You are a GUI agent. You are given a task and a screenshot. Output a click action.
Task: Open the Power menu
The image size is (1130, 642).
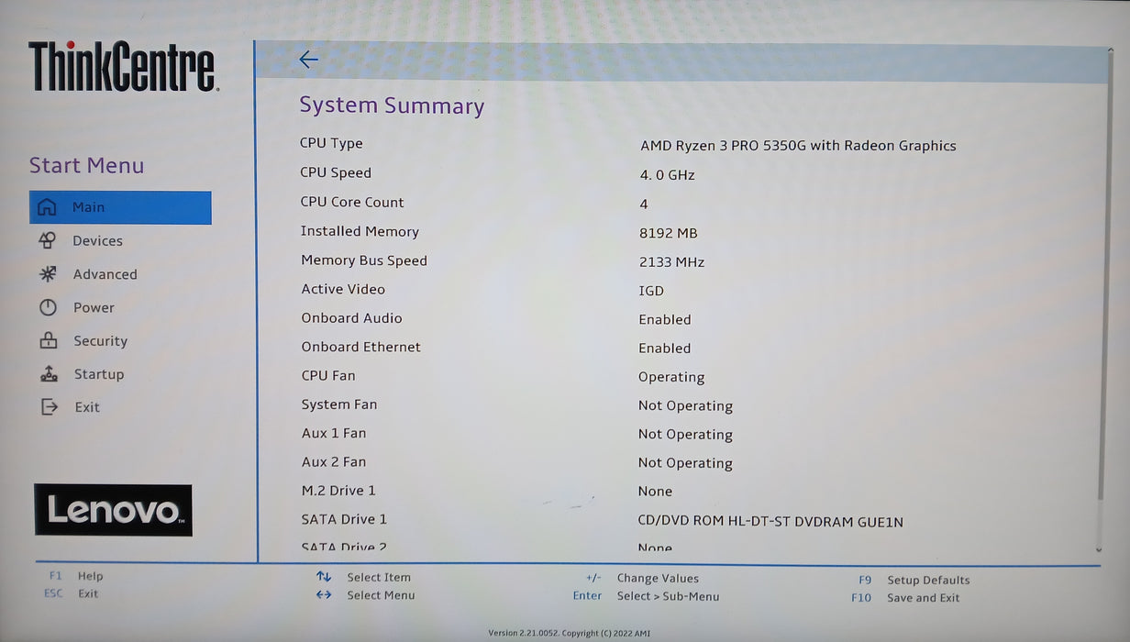(x=94, y=307)
